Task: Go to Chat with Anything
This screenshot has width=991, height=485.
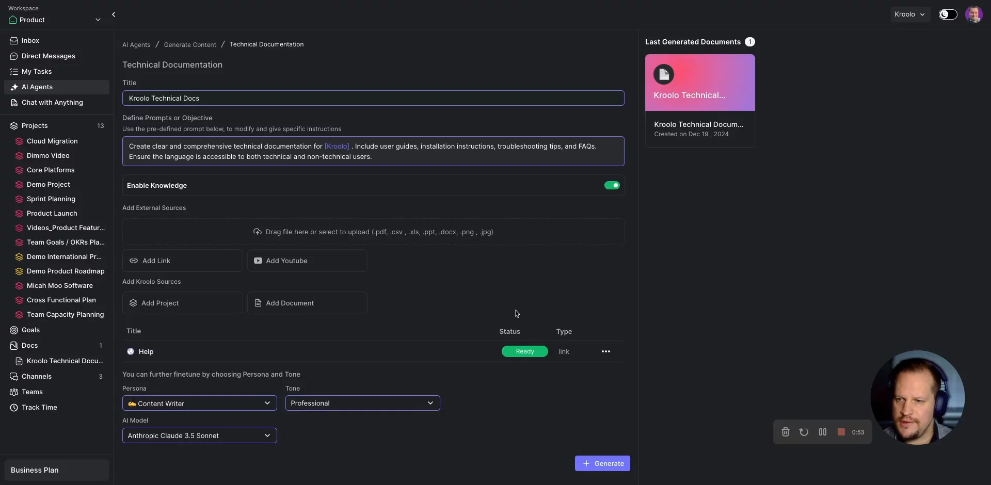Action: [x=52, y=103]
